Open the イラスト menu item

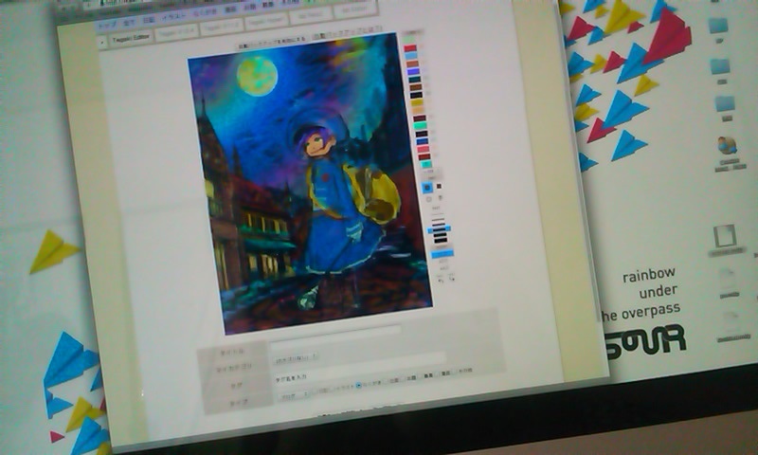[x=176, y=17]
